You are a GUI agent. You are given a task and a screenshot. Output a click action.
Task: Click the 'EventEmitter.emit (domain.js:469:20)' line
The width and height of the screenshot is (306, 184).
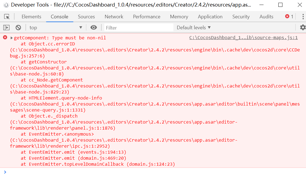click(73, 158)
